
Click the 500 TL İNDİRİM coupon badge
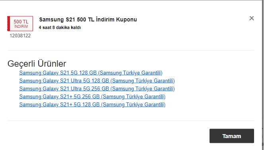20,23
